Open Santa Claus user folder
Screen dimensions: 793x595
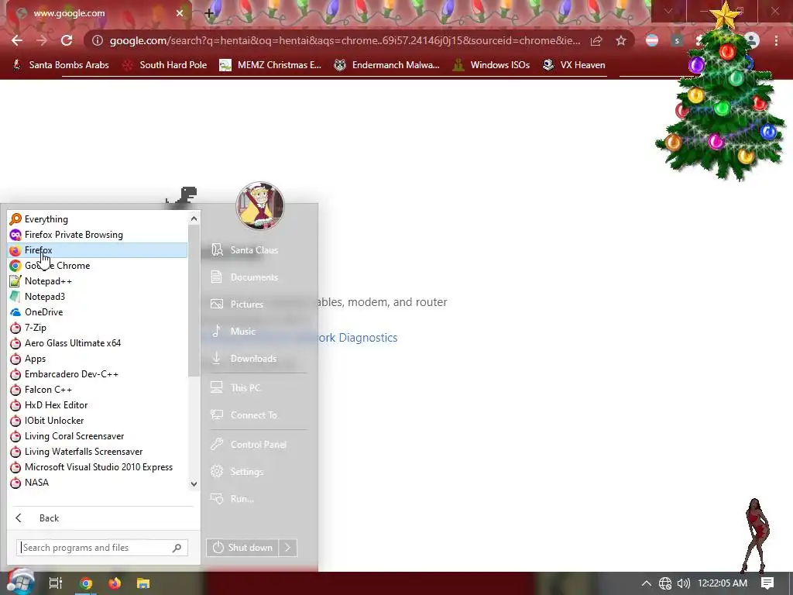tap(254, 250)
